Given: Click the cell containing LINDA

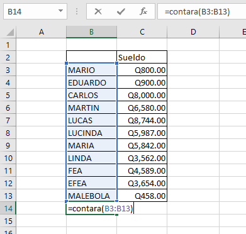Looking at the screenshot, I should pyautogui.click(x=91, y=158).
